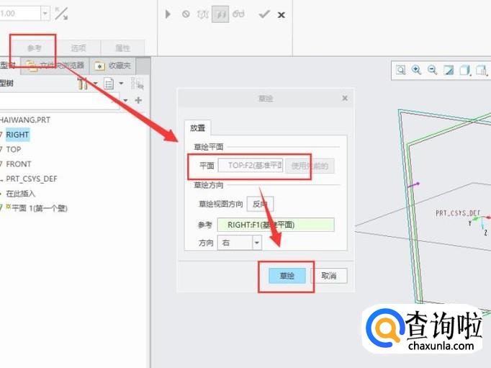This screenshot has width=491, height=368.
Task: Click the Refit view magnifier icon
Action: [400, 70]
